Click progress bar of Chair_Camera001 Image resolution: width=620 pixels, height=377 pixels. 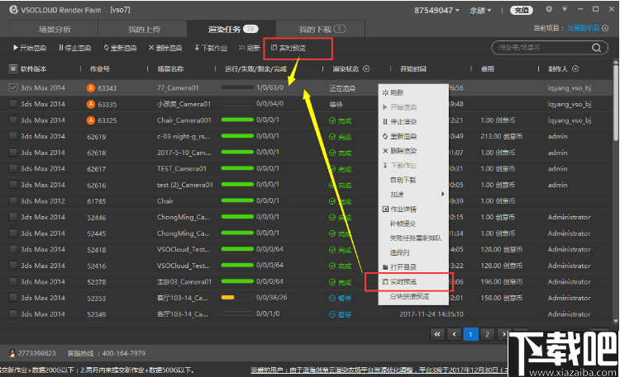237,120
